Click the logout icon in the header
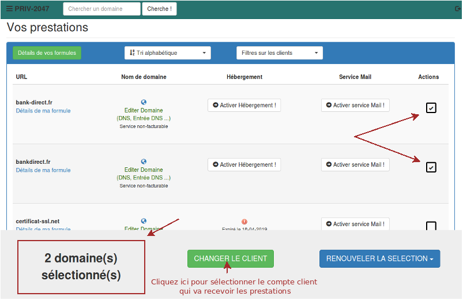The height and width of the screenshot is (300, 463). tap(458, 9)
